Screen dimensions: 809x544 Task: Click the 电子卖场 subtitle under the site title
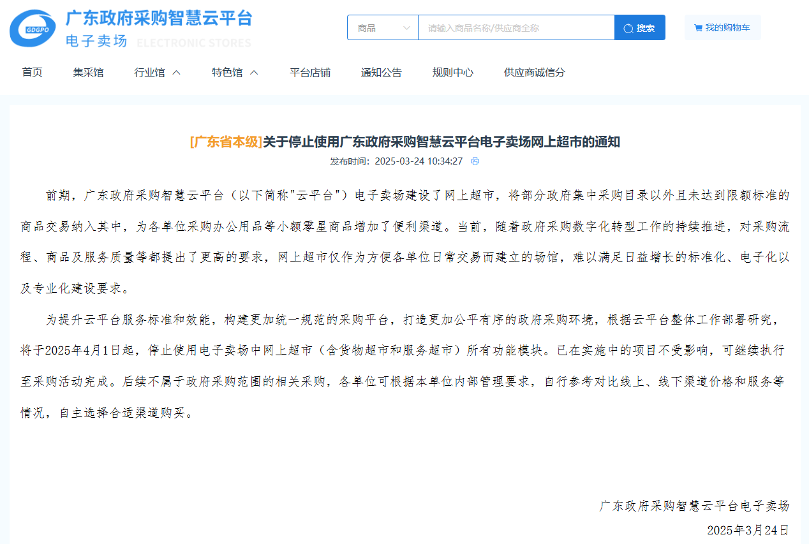click(x=96, y=41)
